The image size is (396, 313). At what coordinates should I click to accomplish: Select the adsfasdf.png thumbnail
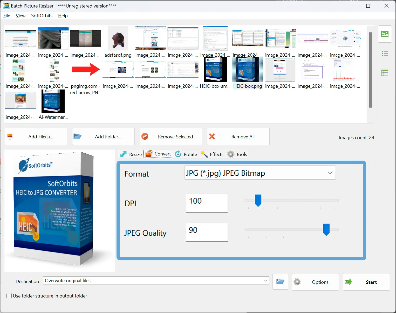tap(118, 41)
